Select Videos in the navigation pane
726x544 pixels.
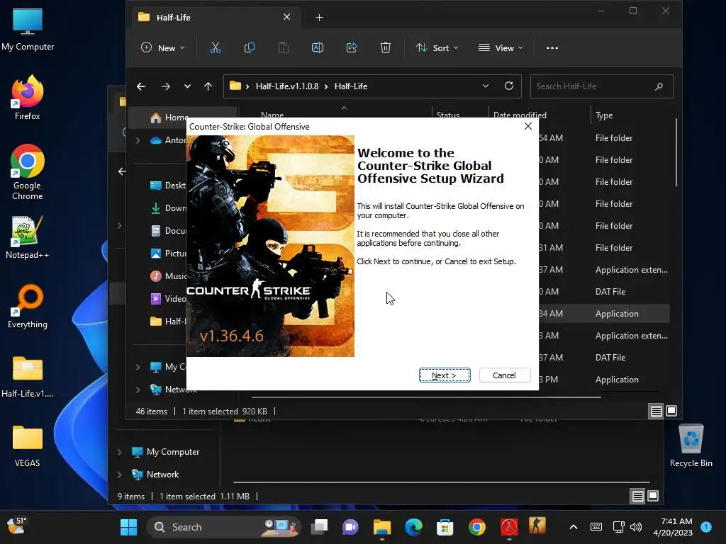(167, 299)
